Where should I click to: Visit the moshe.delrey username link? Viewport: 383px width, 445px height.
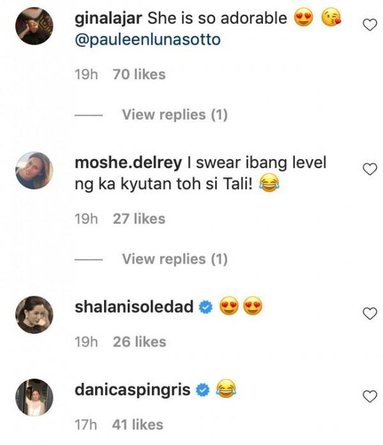[x=128, y=162]
